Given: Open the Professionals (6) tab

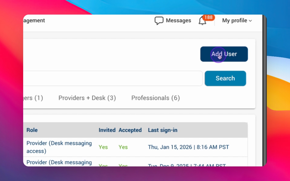Looking at the screenshot, I should (x=156, y=98).
